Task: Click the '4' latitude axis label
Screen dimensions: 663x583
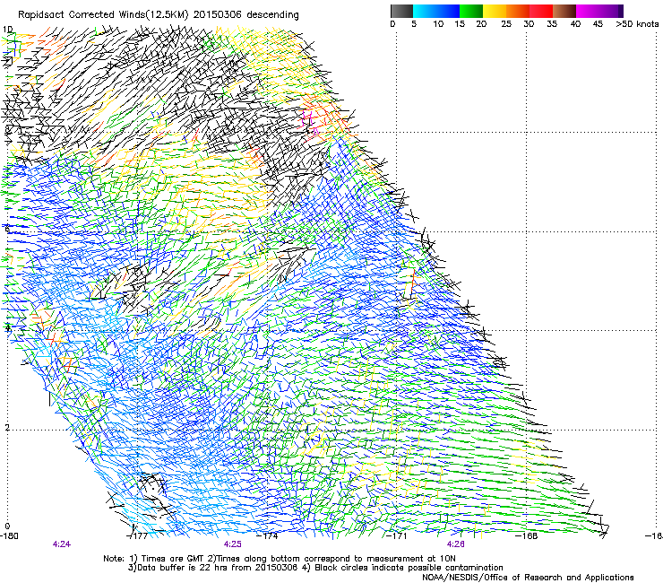Action: (7, 328)
